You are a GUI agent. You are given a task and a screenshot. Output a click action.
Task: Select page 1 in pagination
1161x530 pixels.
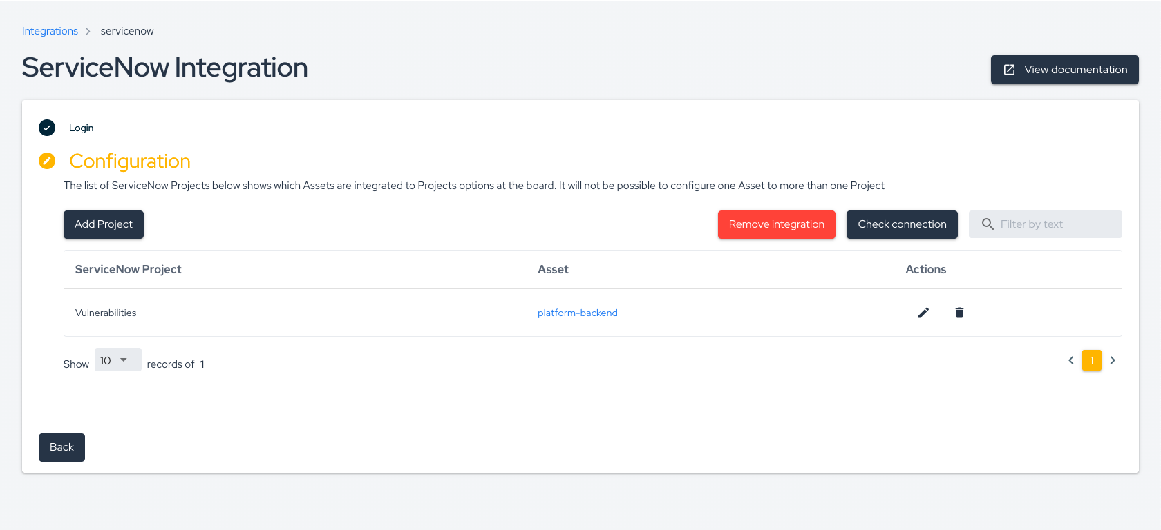pyautogui.click(x=1092, y=360)
